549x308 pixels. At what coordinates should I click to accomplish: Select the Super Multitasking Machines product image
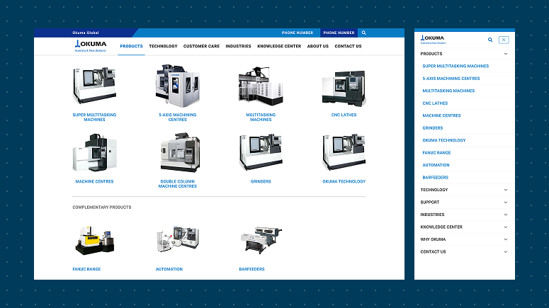94,85
